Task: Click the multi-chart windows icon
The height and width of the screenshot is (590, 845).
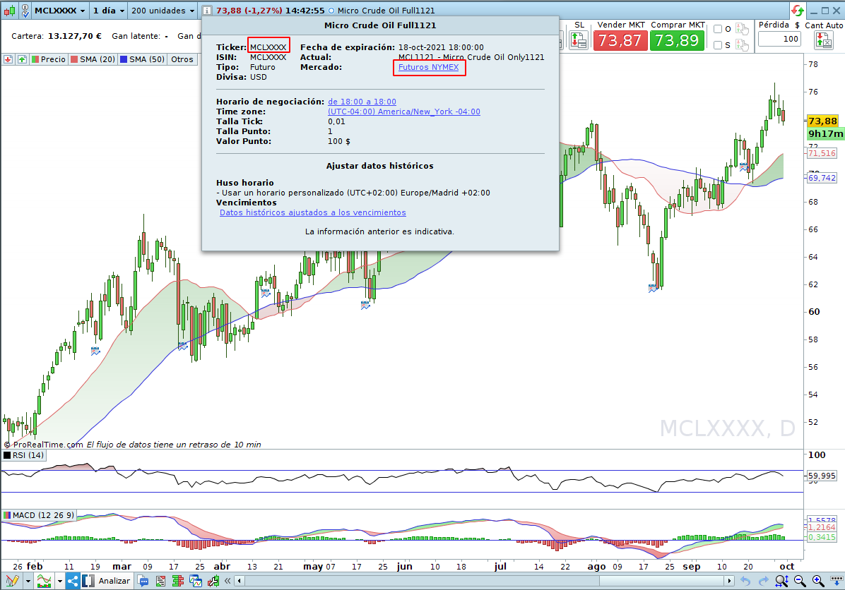Action: coord(196,581)
